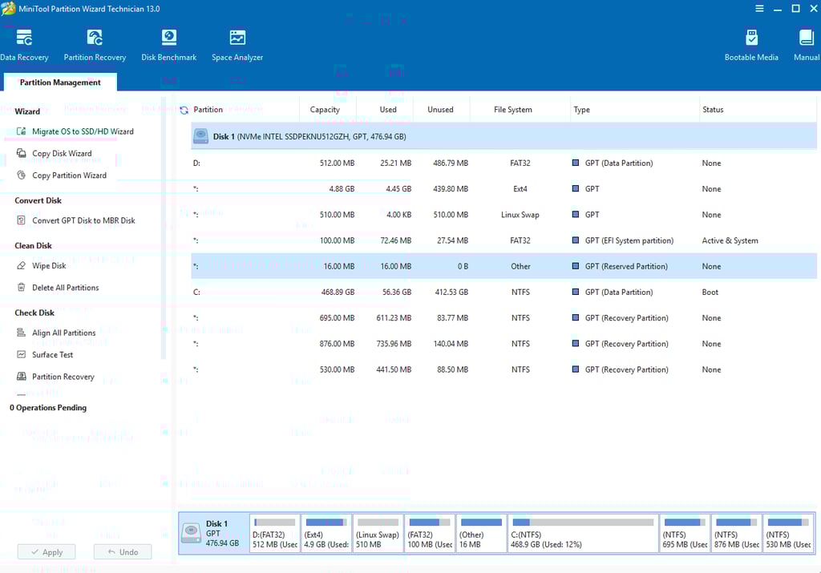
Task: Select the C:(NTFS) 468.9 GB block in disk map
Action: 583,533
